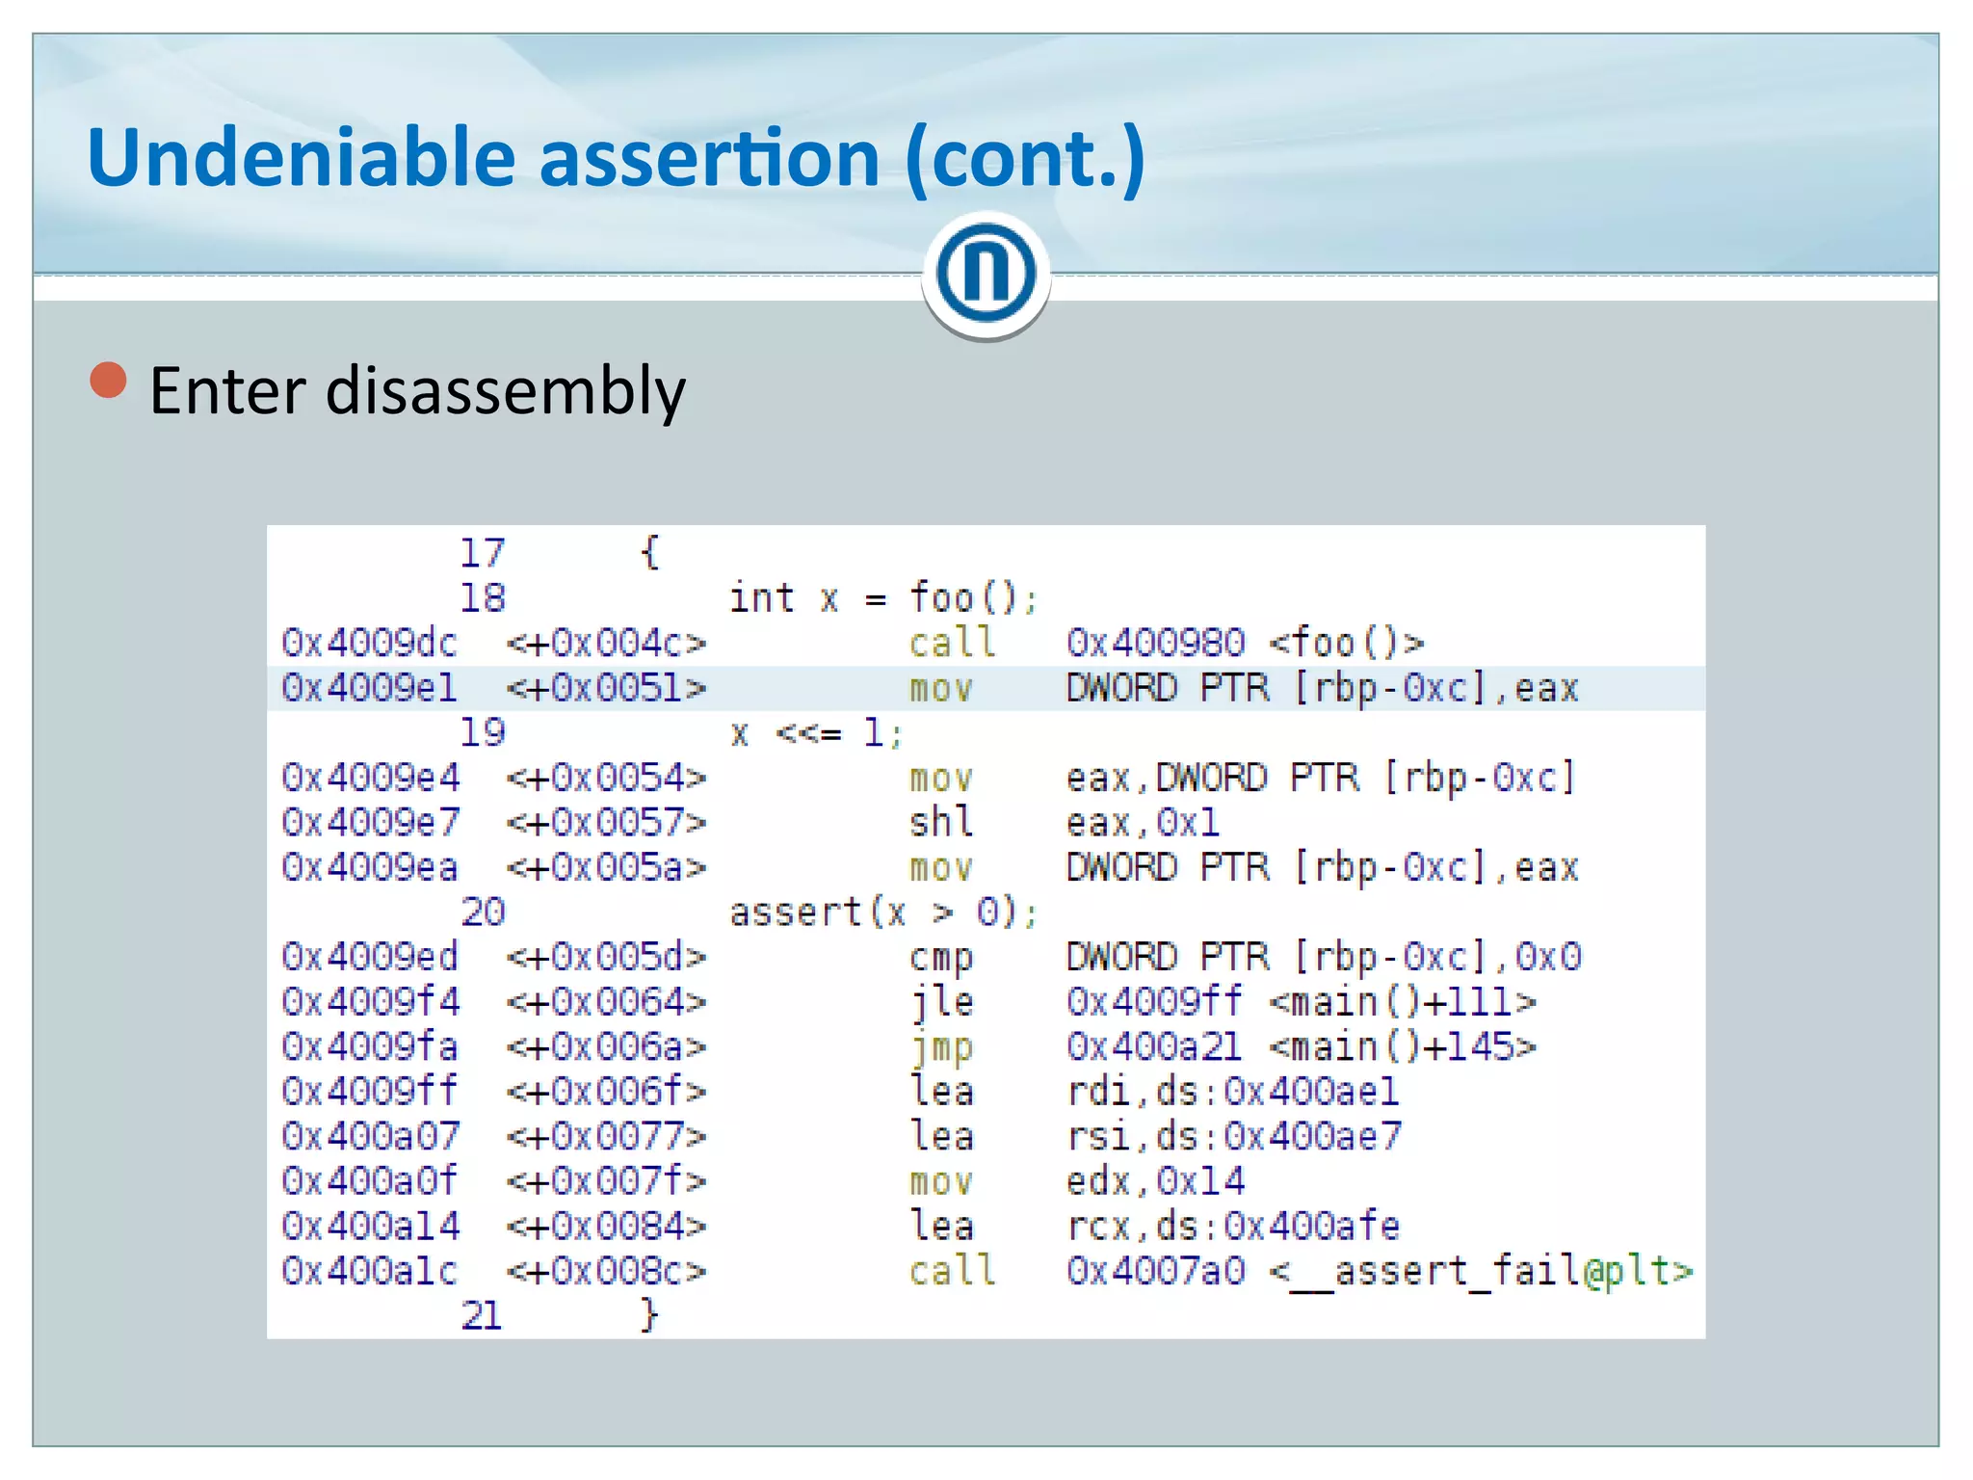This screenshot has height=1480, width=1973.
Task: Click source line 'assert(x > 0);'
Action: coord(883,912)
